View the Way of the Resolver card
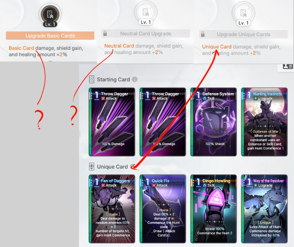 pyautogui.click(x=264, y=209)
